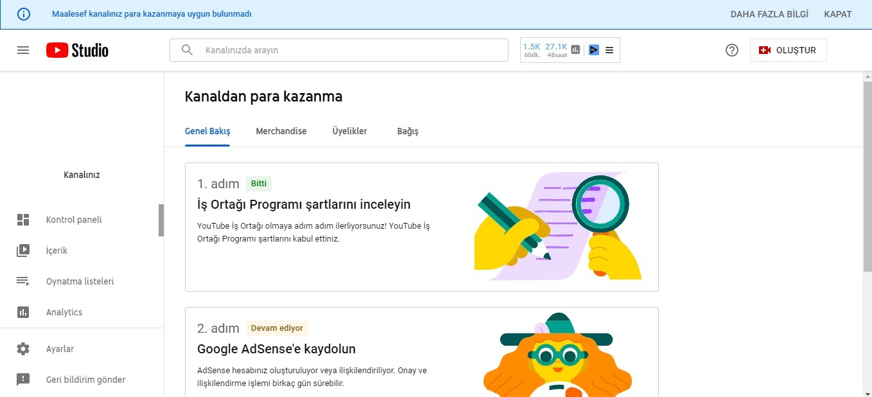Click the blue play extension icon
Viewport: 872px width, 397px height.
pos(594,49)
